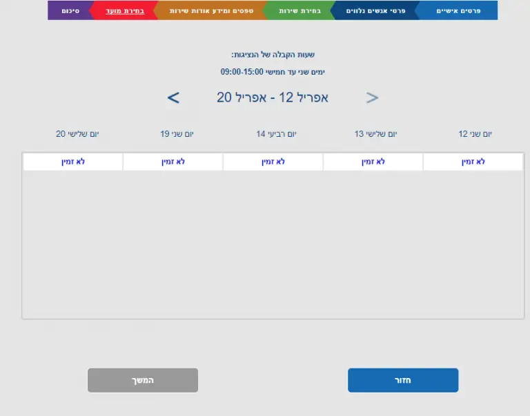This screenshot has height=416, width=530.
Task: Select the יום רביעי 14 day header
Action: point(276,133)
